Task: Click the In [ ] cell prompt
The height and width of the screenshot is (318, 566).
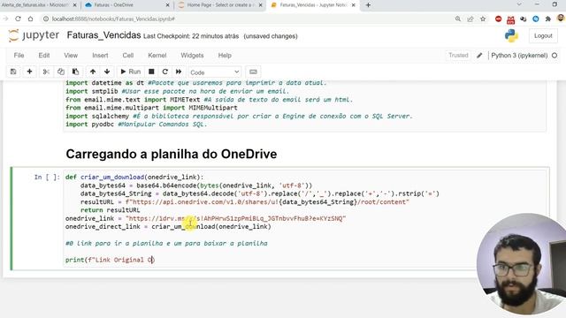Action: coord(47,177)
